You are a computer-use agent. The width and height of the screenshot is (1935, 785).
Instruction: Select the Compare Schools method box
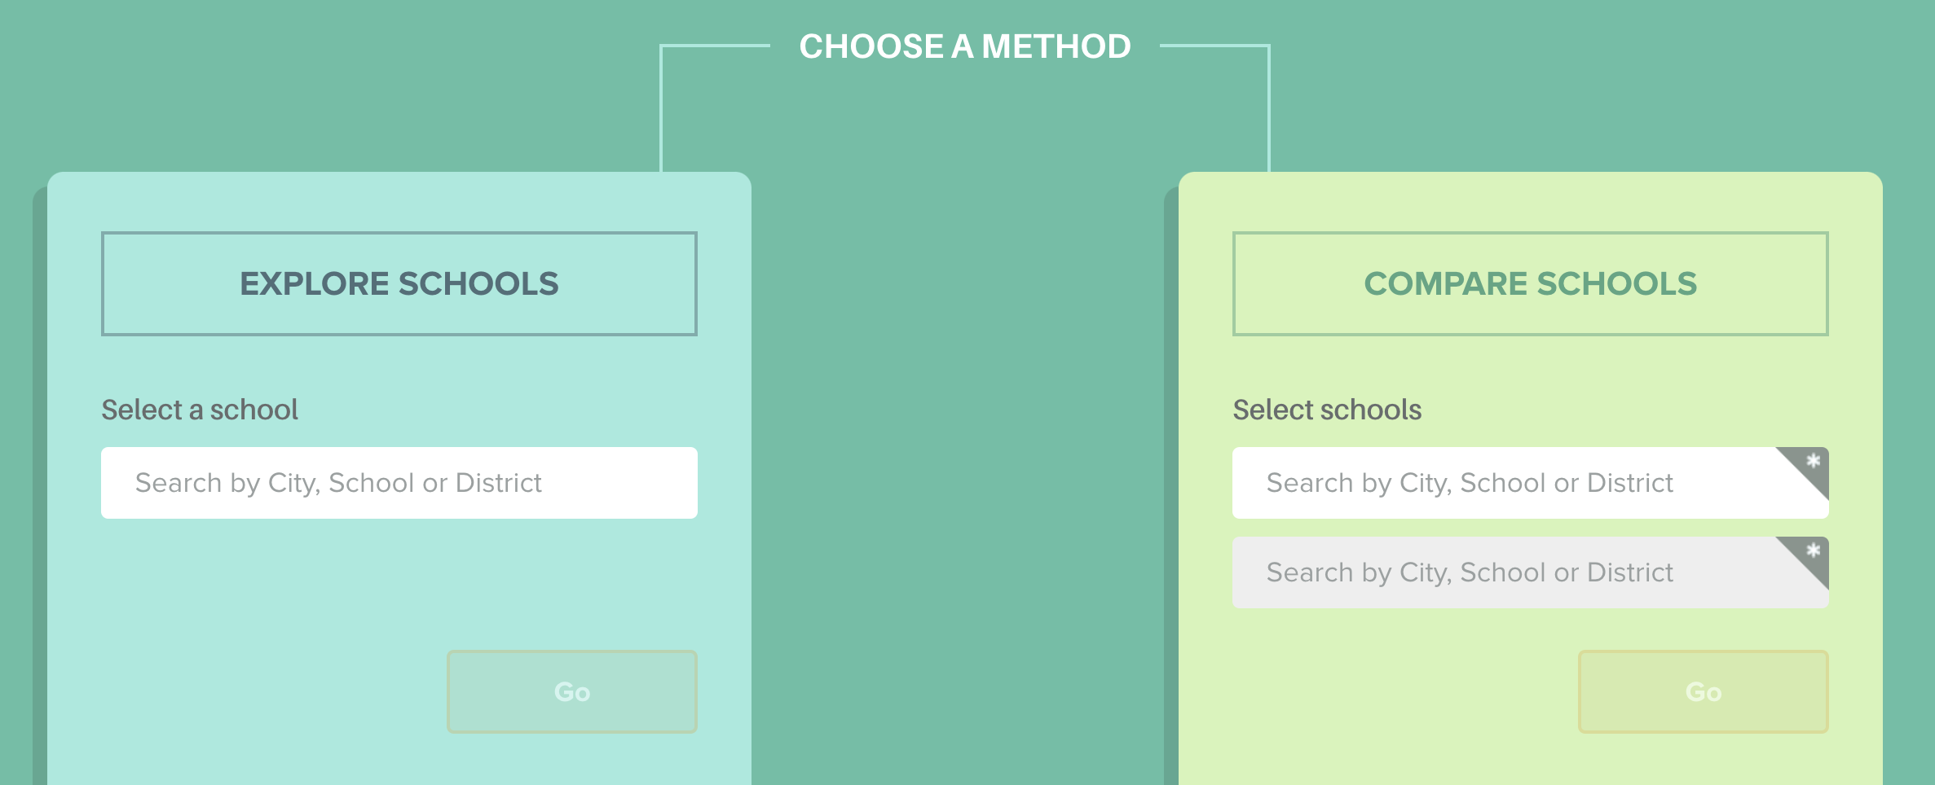[x=1531, y=283]
